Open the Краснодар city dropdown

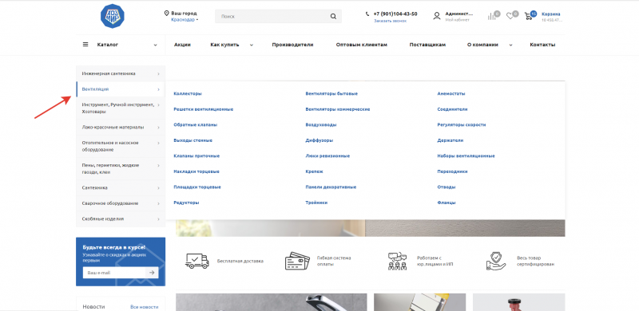click(185, 20)
